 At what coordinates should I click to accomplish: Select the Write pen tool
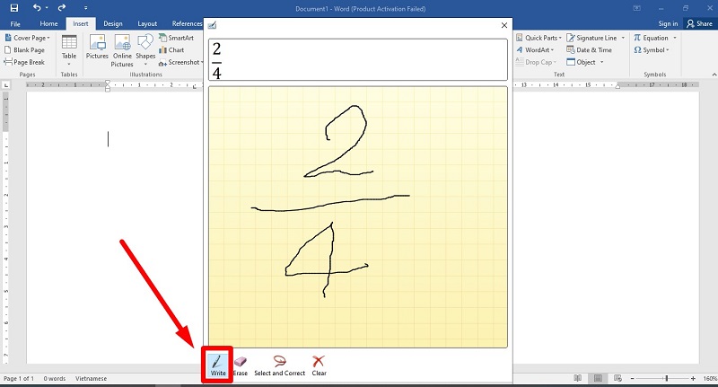[218, 365]
